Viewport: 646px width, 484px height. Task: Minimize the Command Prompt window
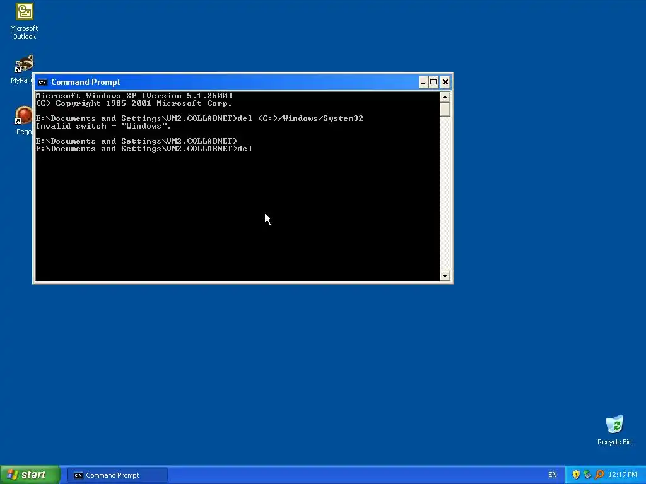tap(423, 83)
